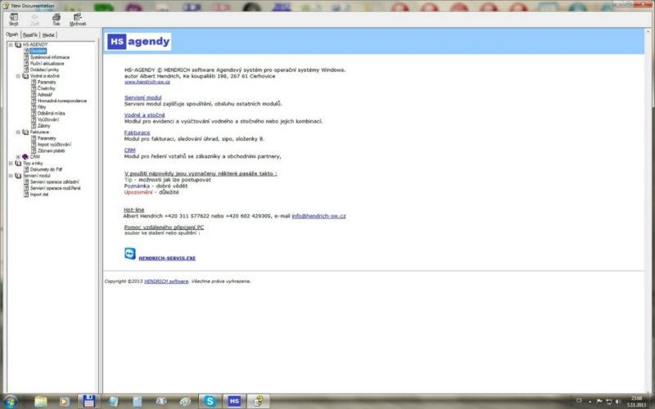Viewport: 655px width, 409px height.
Task: Select Servisní operace základní in tree
Action: pos(54,182)
